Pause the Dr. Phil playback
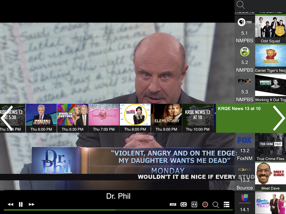Viewport: 286px width, 214px height. 21,204
